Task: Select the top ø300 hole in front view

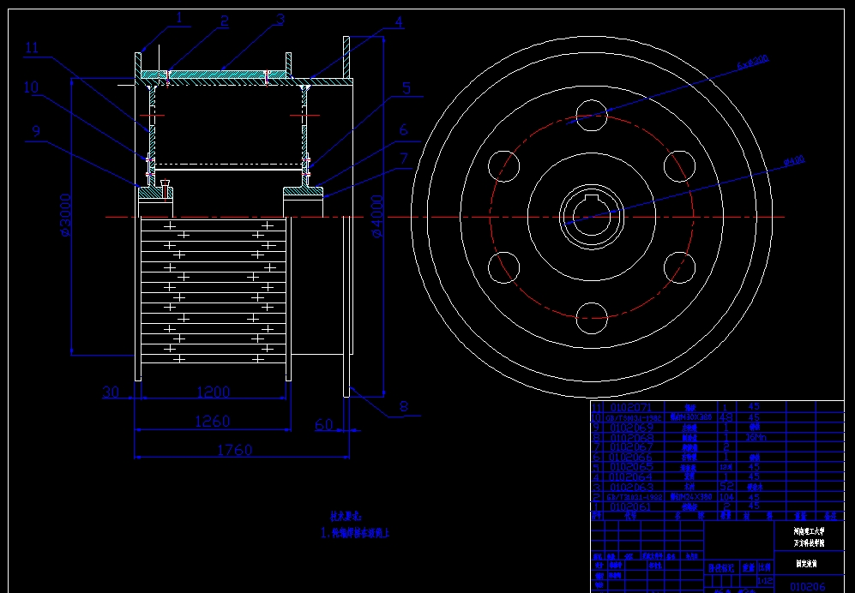Action: coord(592,116)
